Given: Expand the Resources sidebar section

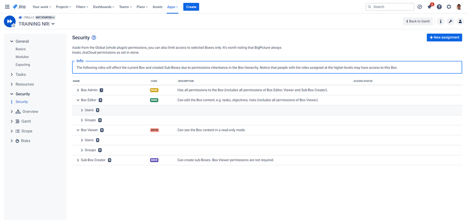Looking at the screenshot, I should (x=12, y=84).
